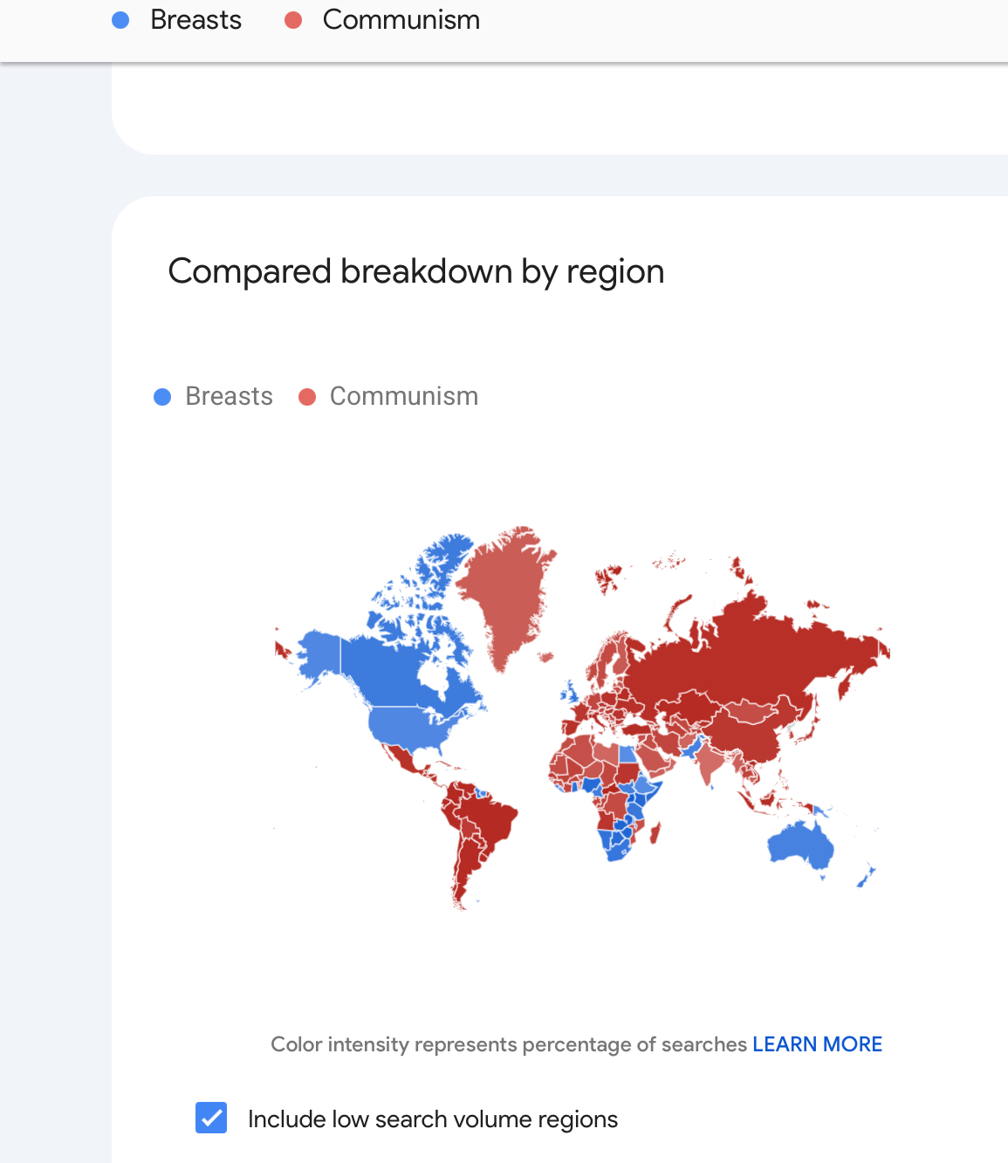Click red Communism legend dot above the map
This screenshot has width=1008, height=1163.
307,397
